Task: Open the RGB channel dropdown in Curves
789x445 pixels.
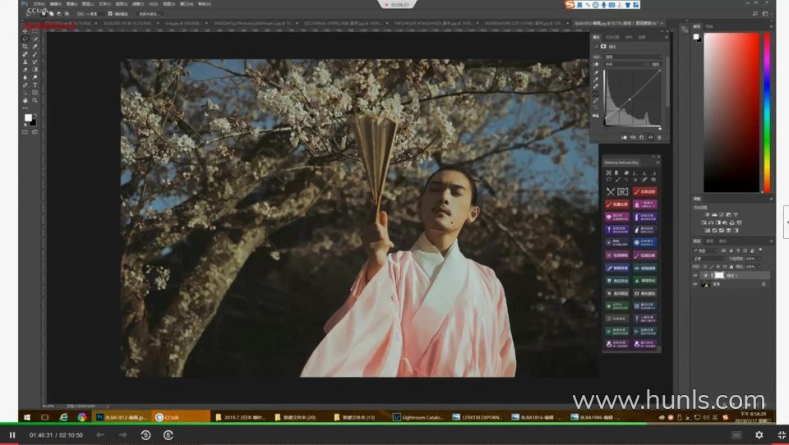Action: pyautogui.click(x=625, y=64)
